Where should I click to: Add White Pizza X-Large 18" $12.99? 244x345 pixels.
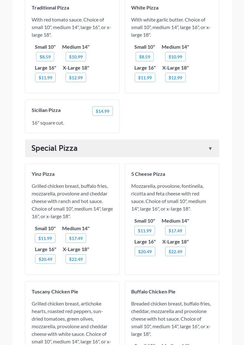(x=175, y=78)
